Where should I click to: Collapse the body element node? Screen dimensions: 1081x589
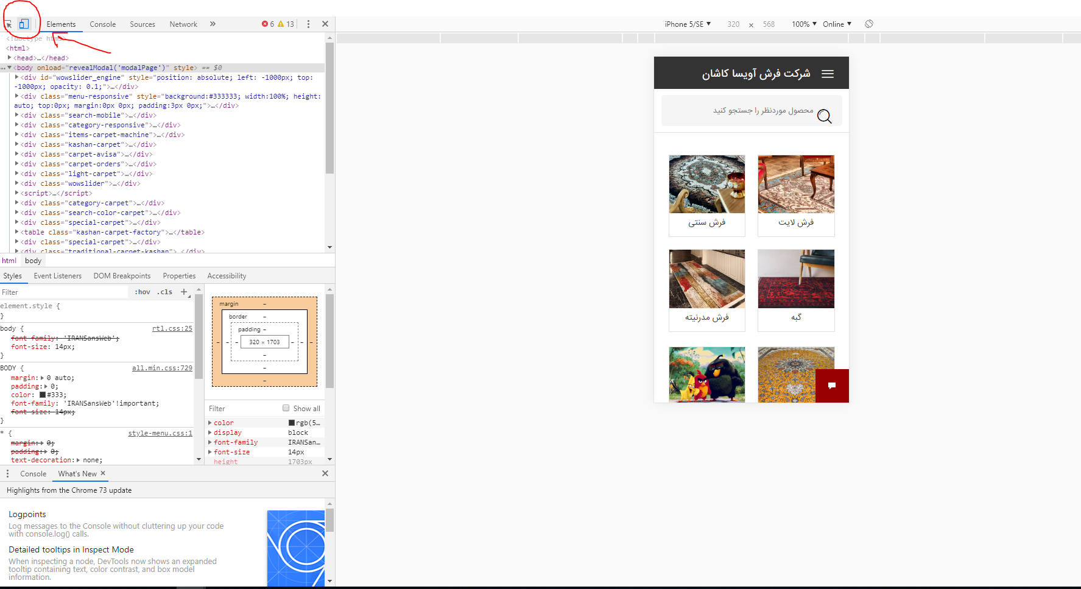9,68
